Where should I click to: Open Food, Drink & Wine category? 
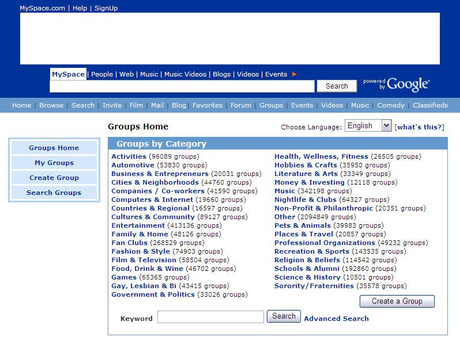(x=147, y=269)
